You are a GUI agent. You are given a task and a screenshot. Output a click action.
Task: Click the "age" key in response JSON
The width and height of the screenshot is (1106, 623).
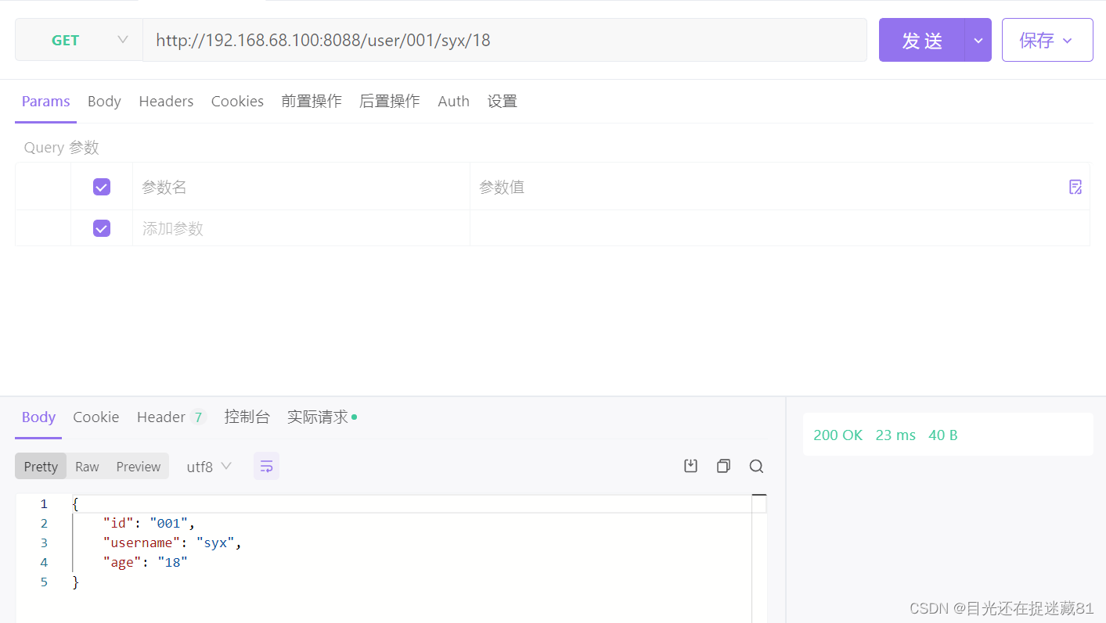pos(122,562)
